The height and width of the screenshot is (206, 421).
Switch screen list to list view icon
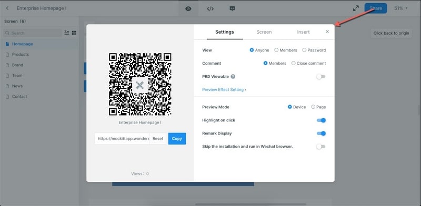(67, 33)
